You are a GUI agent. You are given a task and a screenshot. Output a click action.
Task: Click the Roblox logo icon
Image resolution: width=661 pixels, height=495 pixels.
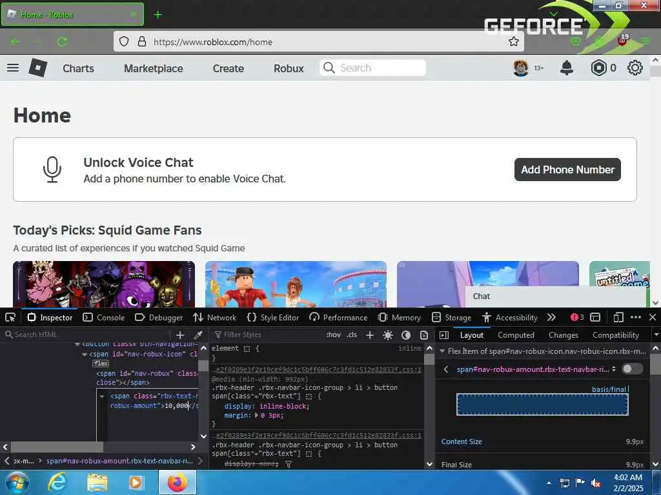click(x=38, y=68)
